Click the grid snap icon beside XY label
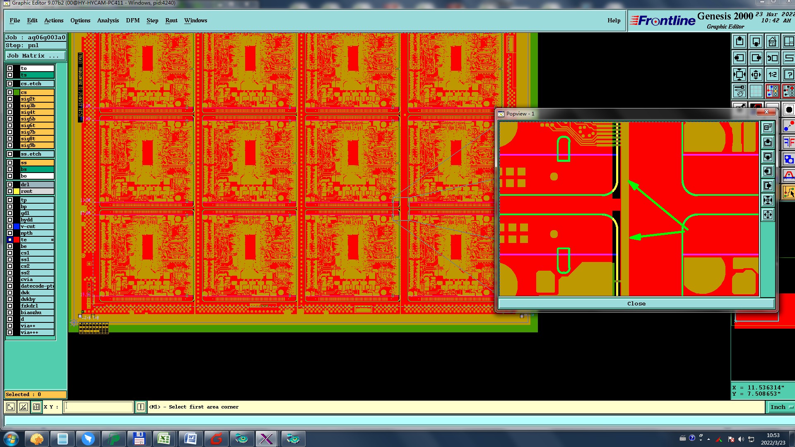 pos(36,407)
